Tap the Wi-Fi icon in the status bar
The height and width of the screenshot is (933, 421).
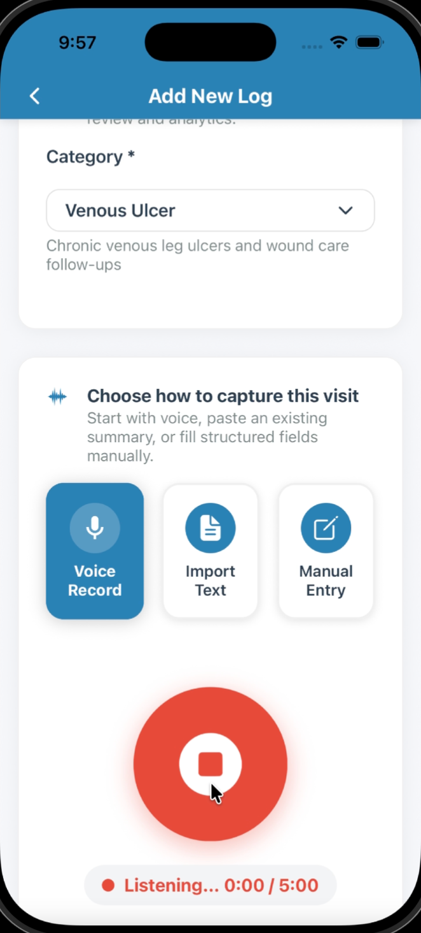point(338,41)
